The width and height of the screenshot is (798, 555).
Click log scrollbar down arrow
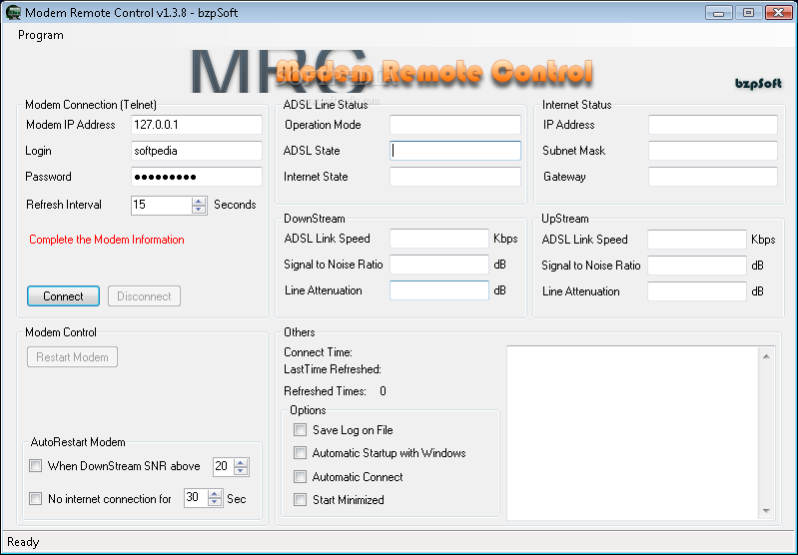pos(766,511)
